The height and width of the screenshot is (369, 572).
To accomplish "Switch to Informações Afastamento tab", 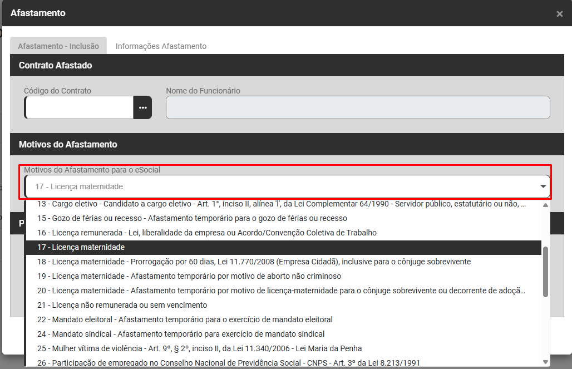I will point(161,46).
